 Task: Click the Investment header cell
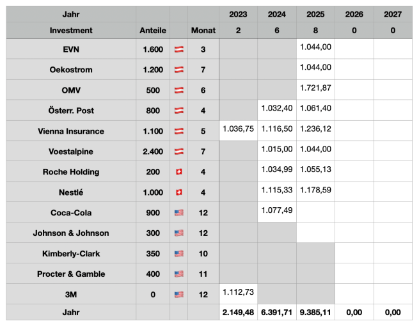pos(71,30)
